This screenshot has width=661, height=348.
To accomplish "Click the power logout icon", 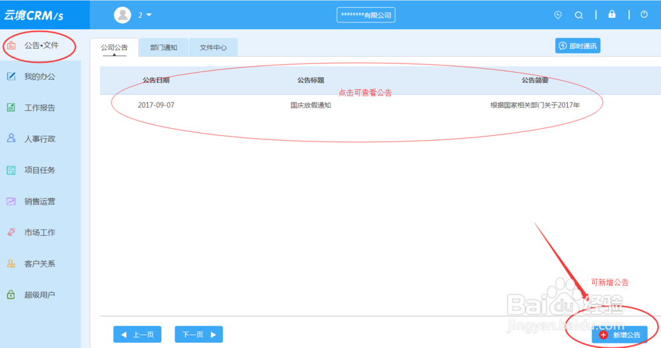I will pyautogui.click(x=644, y=15).
